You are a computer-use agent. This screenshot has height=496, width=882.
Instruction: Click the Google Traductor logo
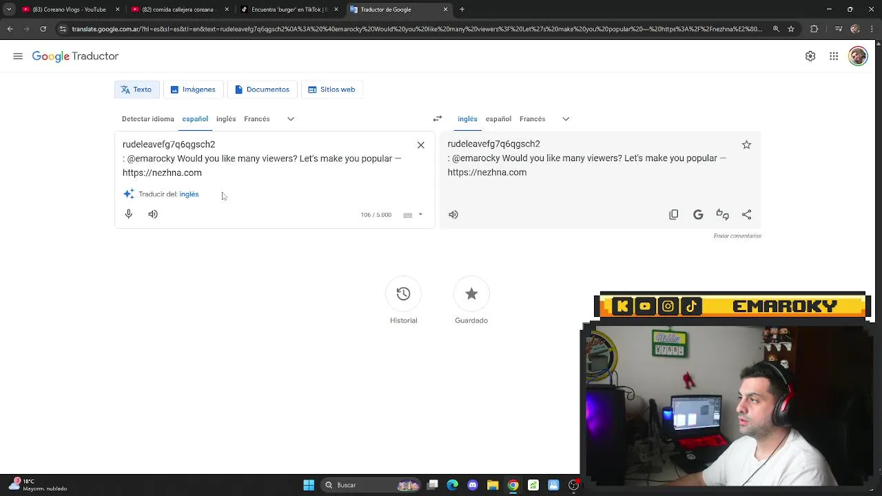[75, 56]
